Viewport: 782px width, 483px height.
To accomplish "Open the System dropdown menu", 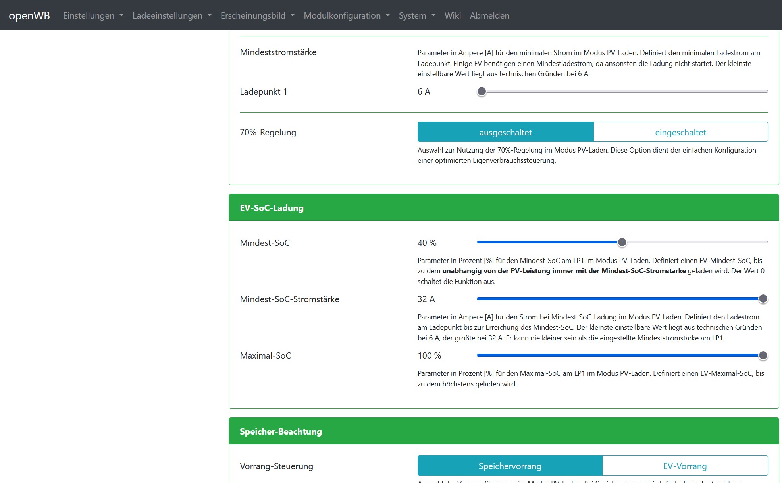I will click(x=417, y=15).
